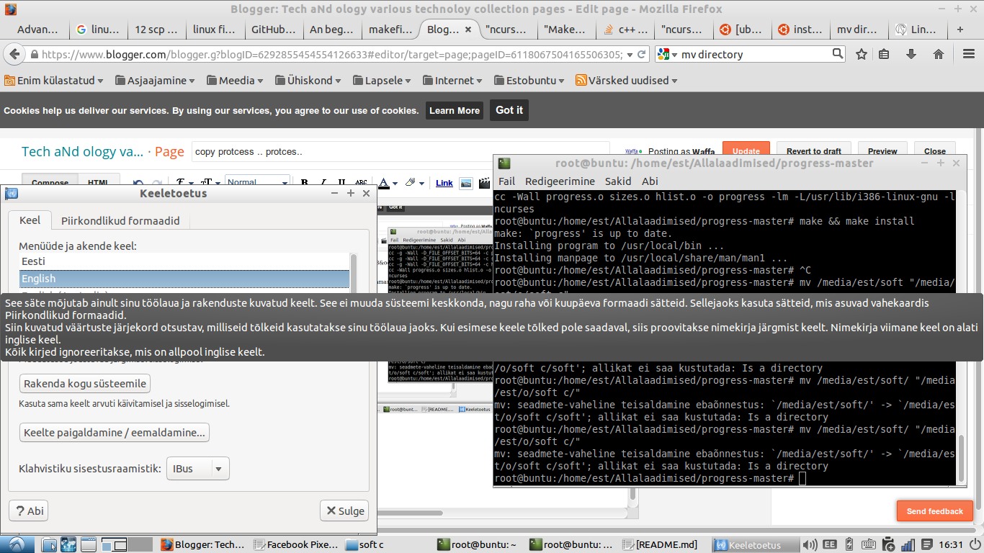Screen dimensions: 984x553
Task: Open terminal Redigeerimine menu
Action: pos(560,181)
